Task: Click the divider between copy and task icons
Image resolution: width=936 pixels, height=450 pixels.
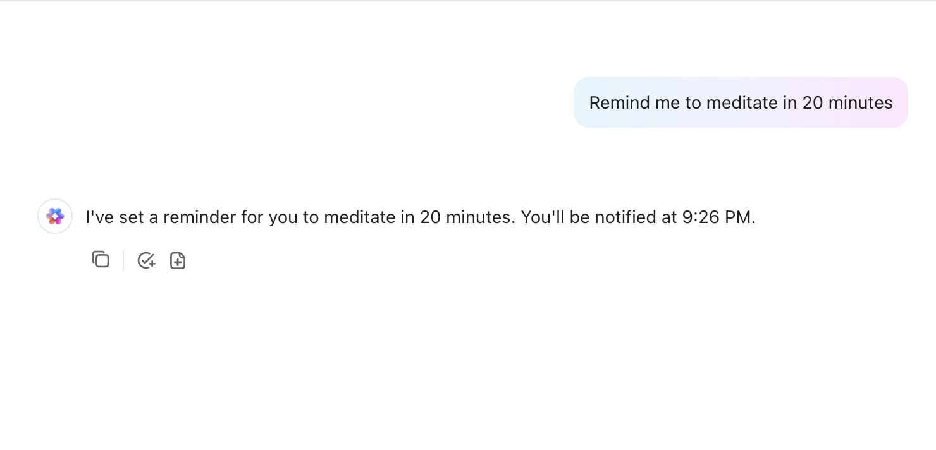Action: [x=123, y=260]
